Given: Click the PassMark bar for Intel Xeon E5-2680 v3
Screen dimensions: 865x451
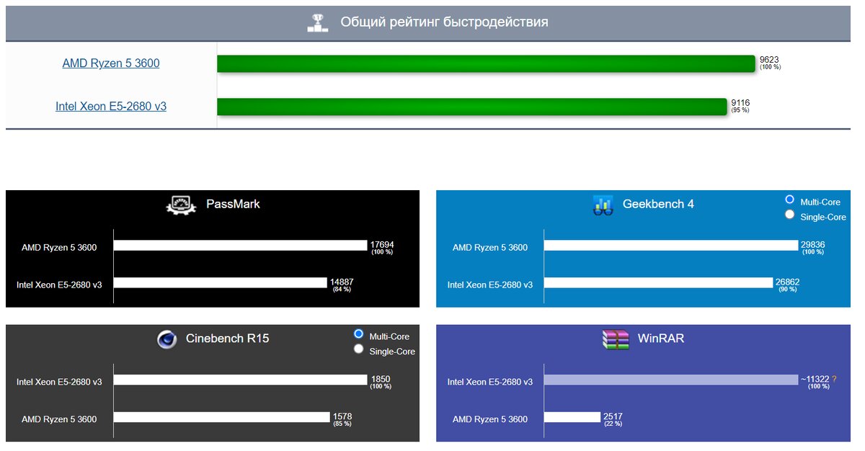Looking at the screenshot, I should coord(221,282).
